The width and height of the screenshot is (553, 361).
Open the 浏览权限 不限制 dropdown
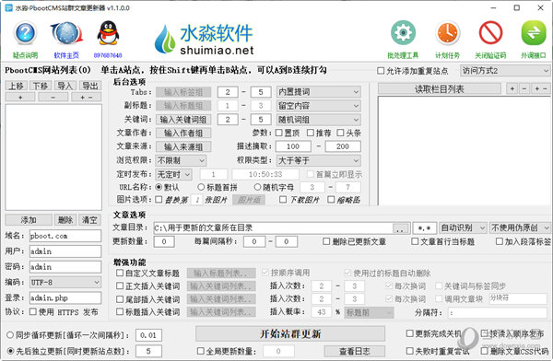tap(181, 160)
